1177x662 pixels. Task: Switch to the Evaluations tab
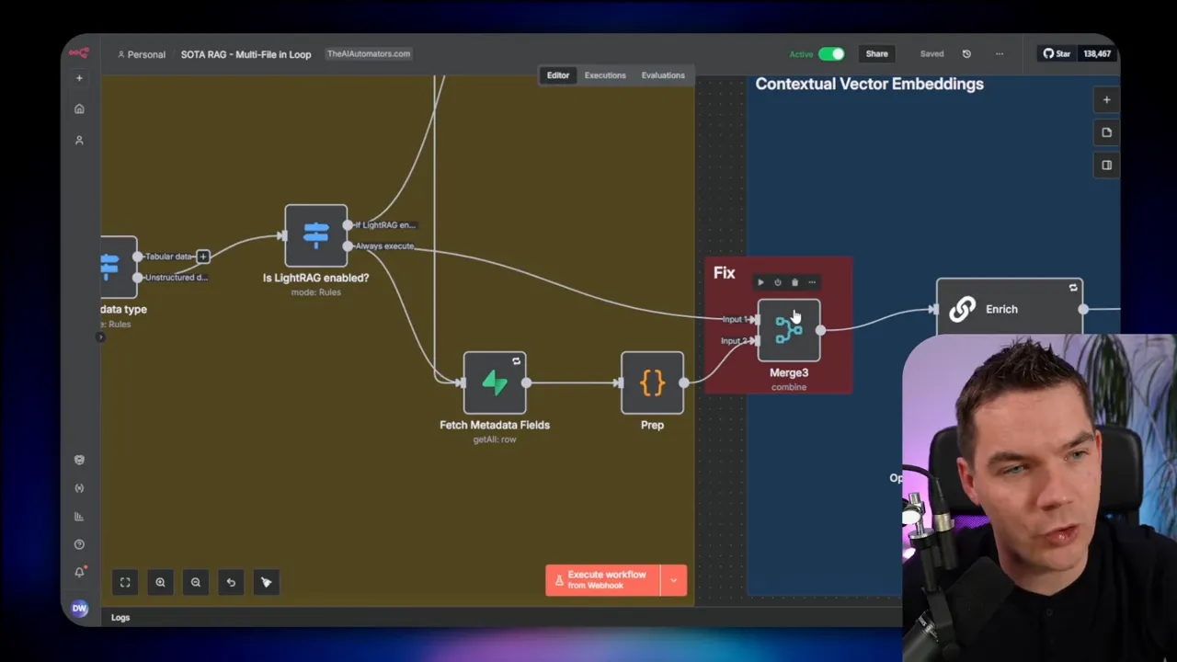coord(663,75)
